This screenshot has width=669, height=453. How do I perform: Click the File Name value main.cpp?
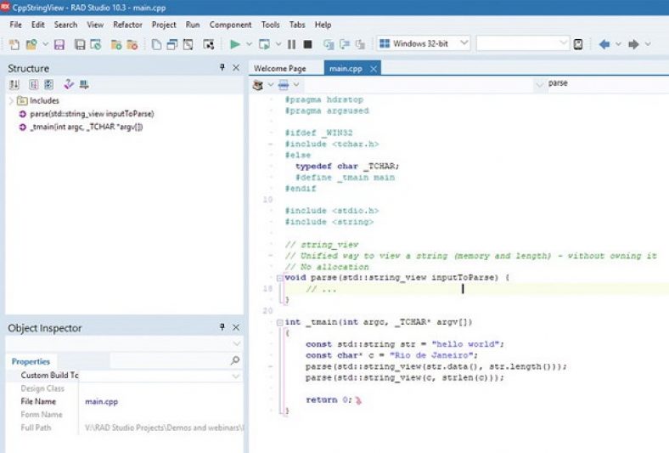pyautogui.click(x=100, y=401)
